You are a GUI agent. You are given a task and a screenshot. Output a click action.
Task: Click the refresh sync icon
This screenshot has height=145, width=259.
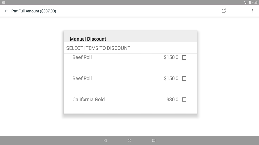[224, 11]
